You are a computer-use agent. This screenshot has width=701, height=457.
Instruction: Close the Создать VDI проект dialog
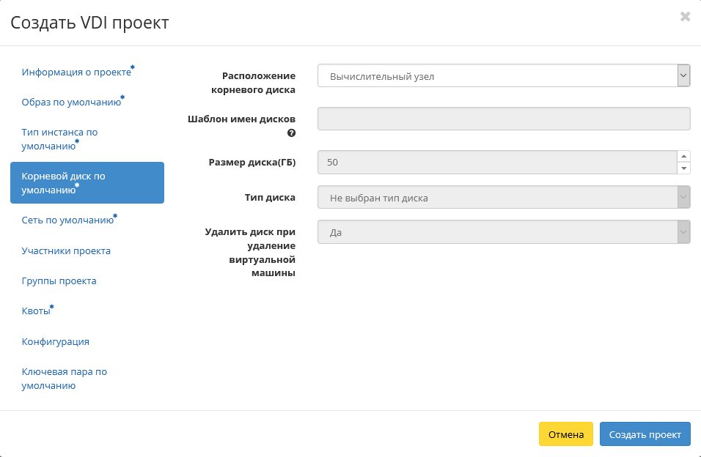tap(685, 17)
